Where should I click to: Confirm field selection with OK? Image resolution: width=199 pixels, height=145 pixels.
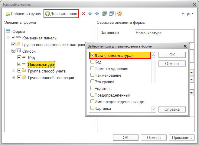[x=172, y=55]
